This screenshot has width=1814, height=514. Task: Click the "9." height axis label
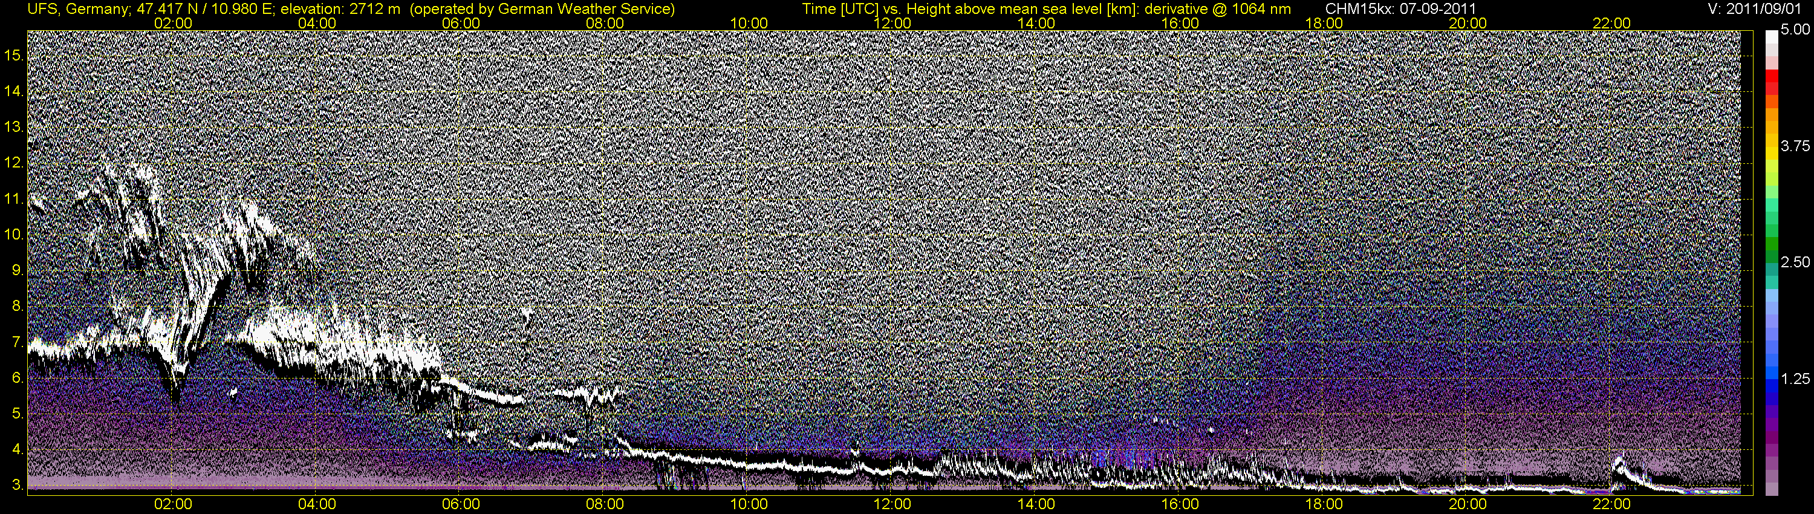point(18,270)
